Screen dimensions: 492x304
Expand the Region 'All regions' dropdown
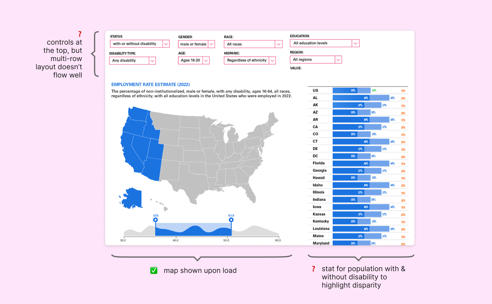tap(316, 60)
